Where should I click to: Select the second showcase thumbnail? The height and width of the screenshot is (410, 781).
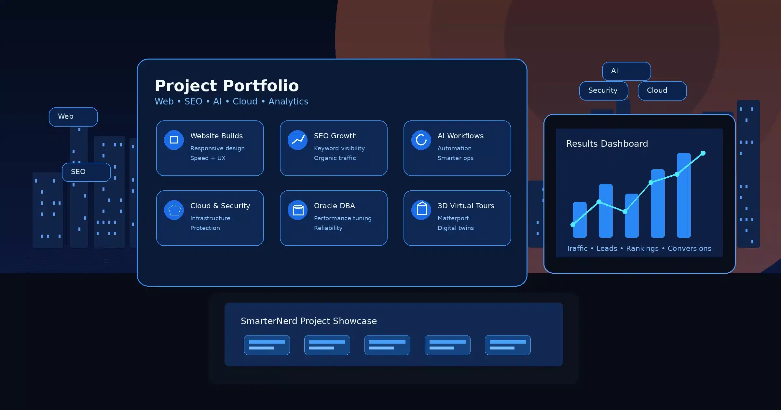[x=327, y=345]
